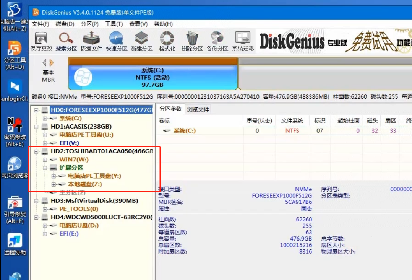Select the Format (格式化) toolbar icon
This screenshot has height=280, width=412.
click(x=167, y=41)
